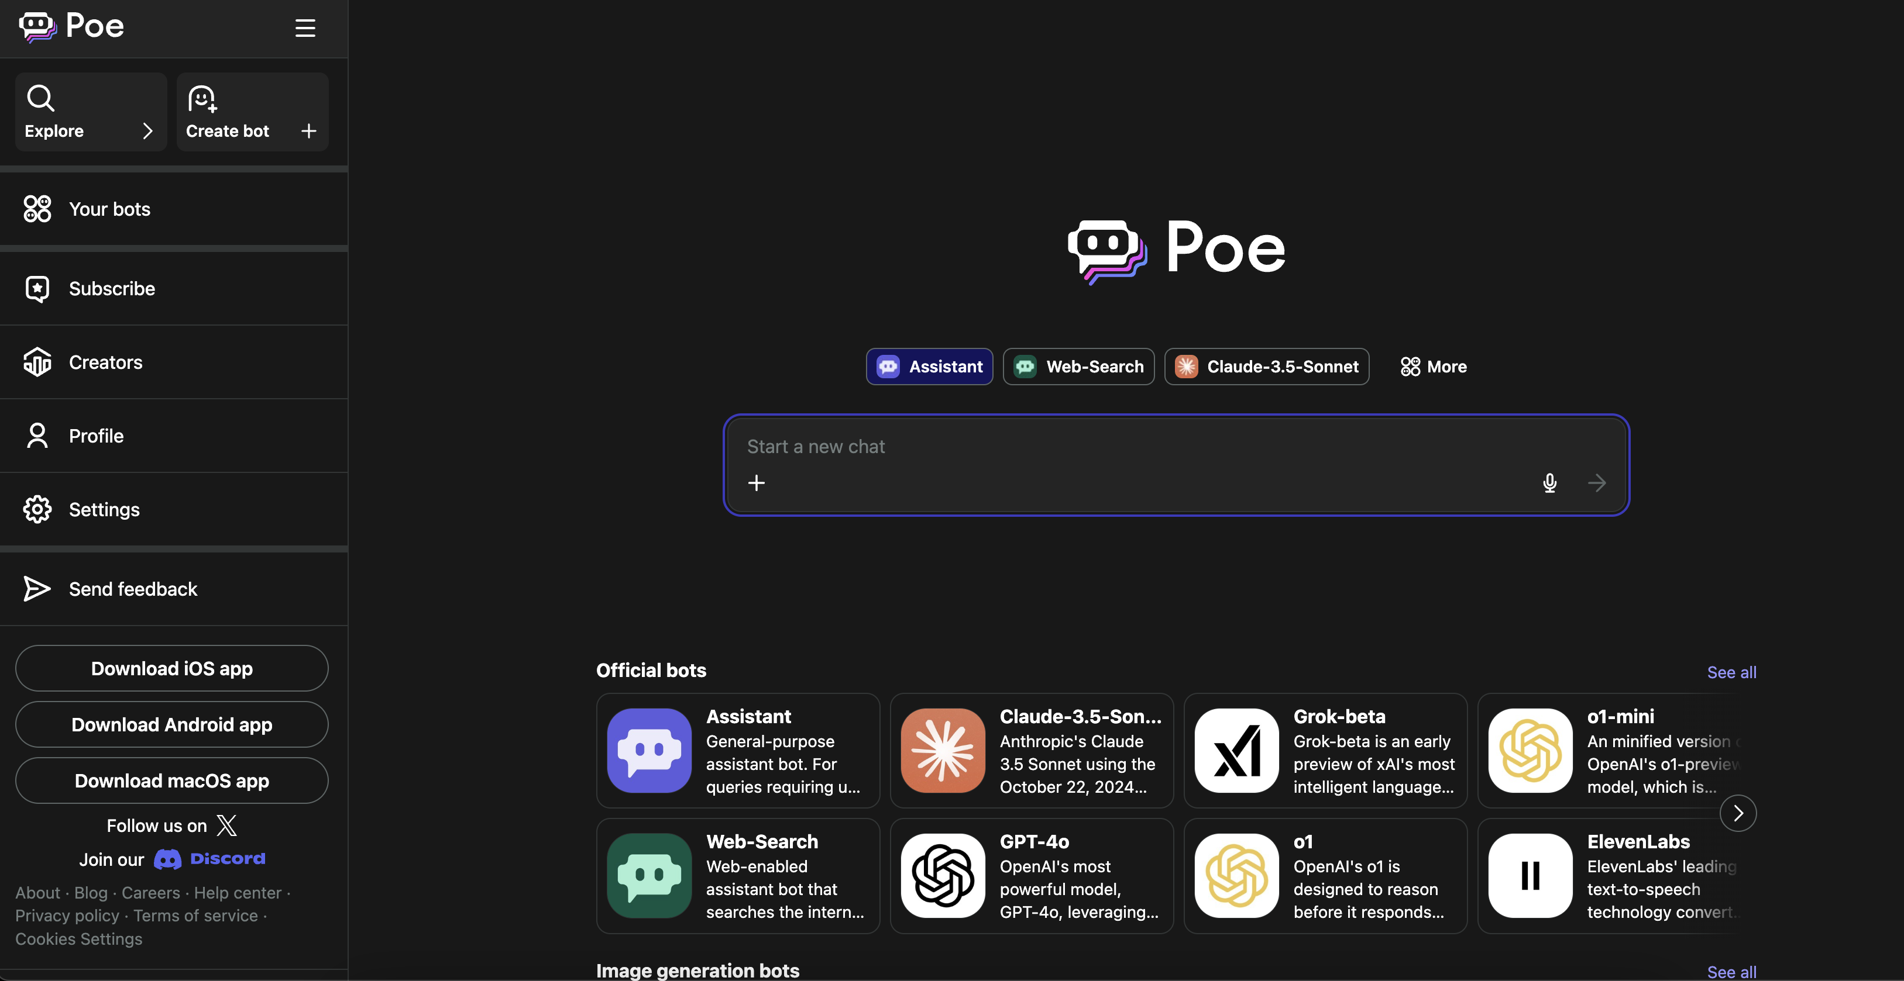Click the Start a new chat field
The width and height of the screenshot is (1904, 981).
(x=1109, y=447)
